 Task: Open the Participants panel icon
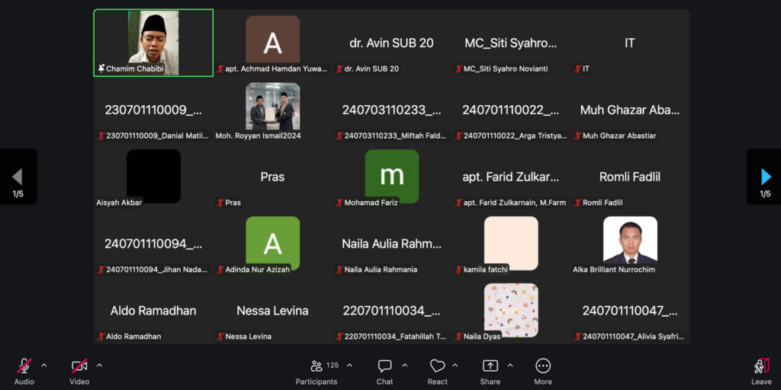click(316, 366)
